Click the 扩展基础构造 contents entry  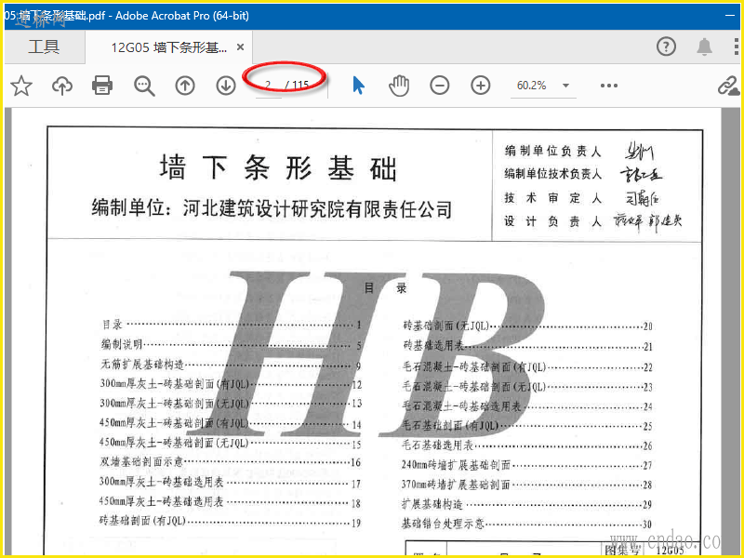[x=526, y=504]
